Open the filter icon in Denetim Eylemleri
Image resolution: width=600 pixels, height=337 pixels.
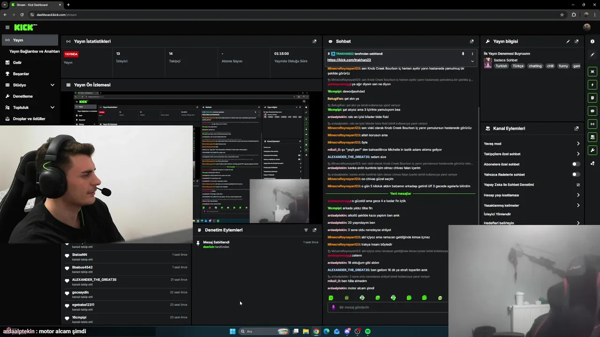tap(306, 230)
